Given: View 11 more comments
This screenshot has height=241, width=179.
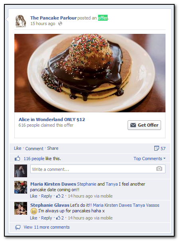Looking at the screenshot, I should click(47, 227).
